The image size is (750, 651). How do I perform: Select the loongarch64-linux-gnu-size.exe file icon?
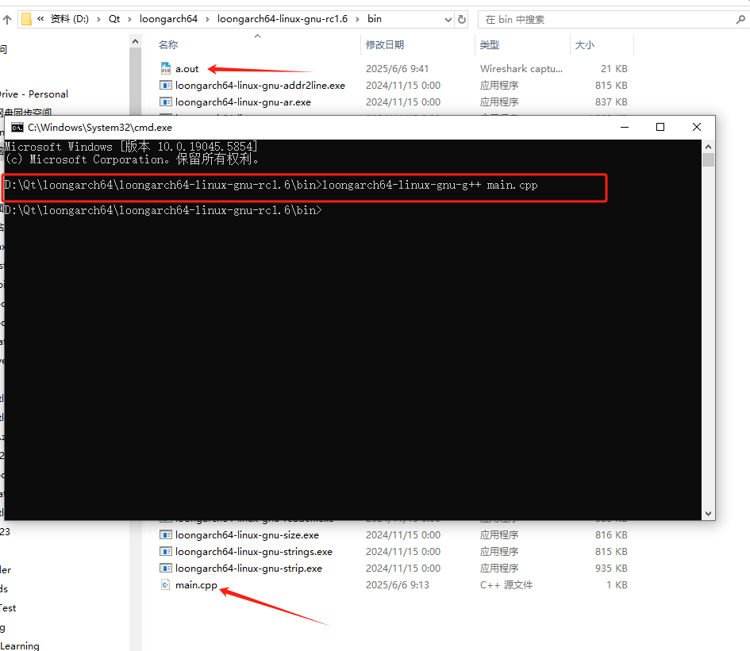click(x=166, y=535)
